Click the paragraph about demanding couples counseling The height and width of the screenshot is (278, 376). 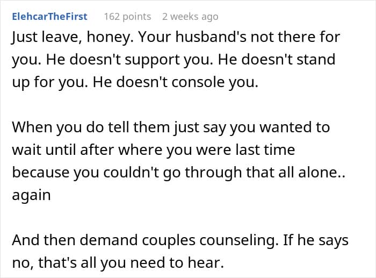[x=180, y=252]
